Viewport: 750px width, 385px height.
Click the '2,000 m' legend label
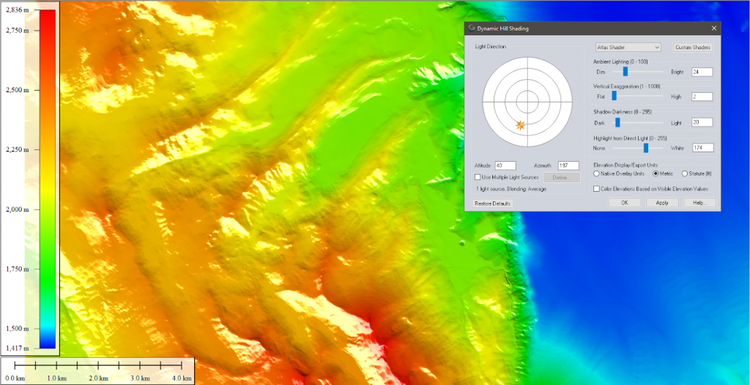[18, 209]
